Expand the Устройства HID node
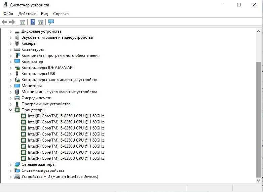Image resolution: width=263 pixels, height=192 pixels. pos(10,177)
